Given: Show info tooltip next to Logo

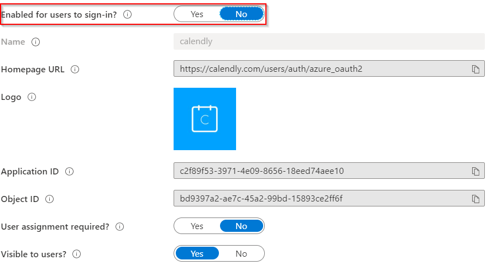Looking at the screenshot, I should click(x=32, y=97).
